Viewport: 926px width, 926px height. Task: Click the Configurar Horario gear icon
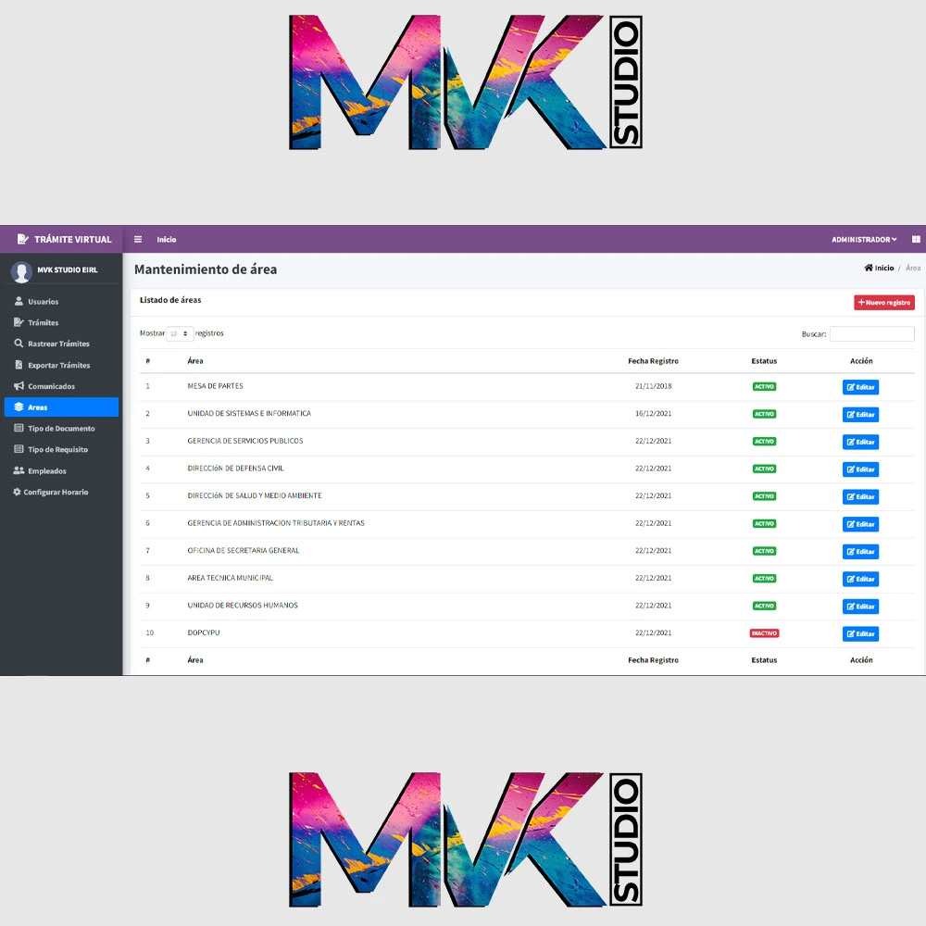(17, 492)
